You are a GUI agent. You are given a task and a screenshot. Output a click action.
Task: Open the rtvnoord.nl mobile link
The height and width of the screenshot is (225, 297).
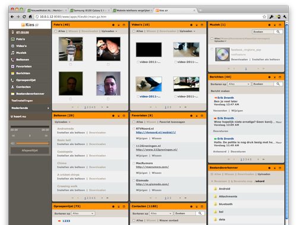tap(156, 133)
